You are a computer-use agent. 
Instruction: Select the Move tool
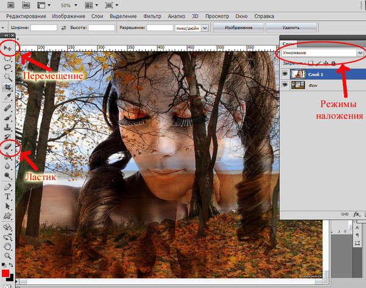tap(7, 48)
